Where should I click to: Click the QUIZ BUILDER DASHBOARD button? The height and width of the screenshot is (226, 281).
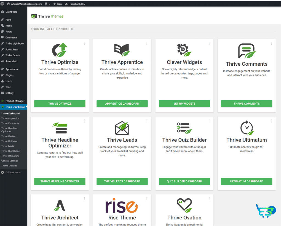(184, 181)
